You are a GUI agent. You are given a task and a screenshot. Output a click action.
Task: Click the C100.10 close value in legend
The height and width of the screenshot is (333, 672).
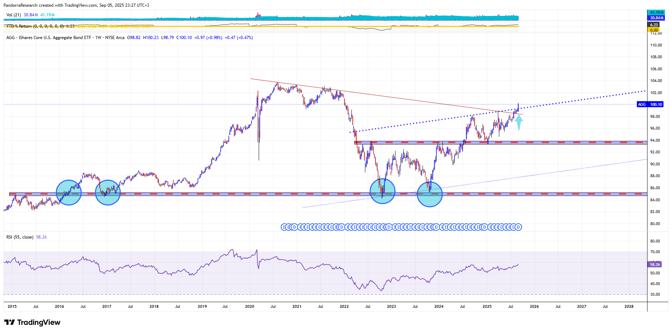click(184, 38)
